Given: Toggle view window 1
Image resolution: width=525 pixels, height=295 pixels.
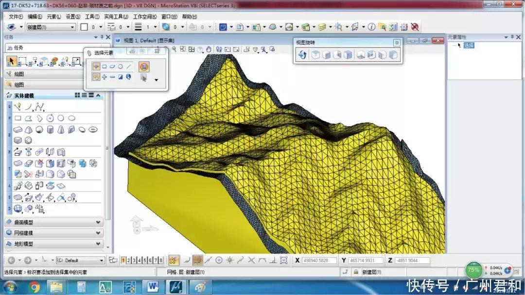Looking at the screenshot, I should pos(123,260).
